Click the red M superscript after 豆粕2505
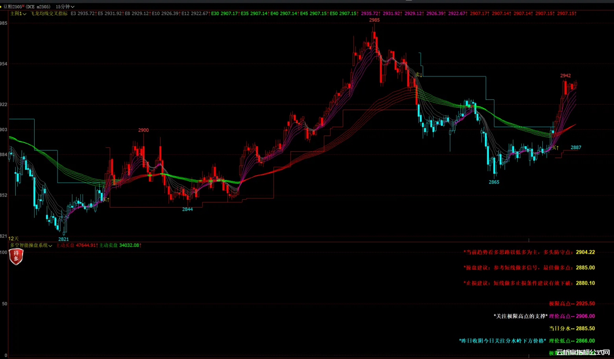 23,6
